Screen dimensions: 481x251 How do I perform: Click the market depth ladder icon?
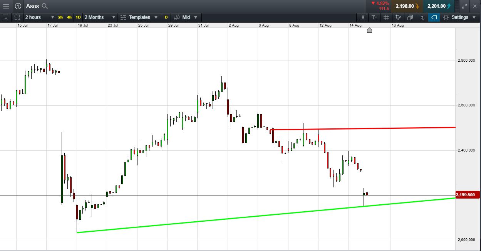(x=457, y=6)
